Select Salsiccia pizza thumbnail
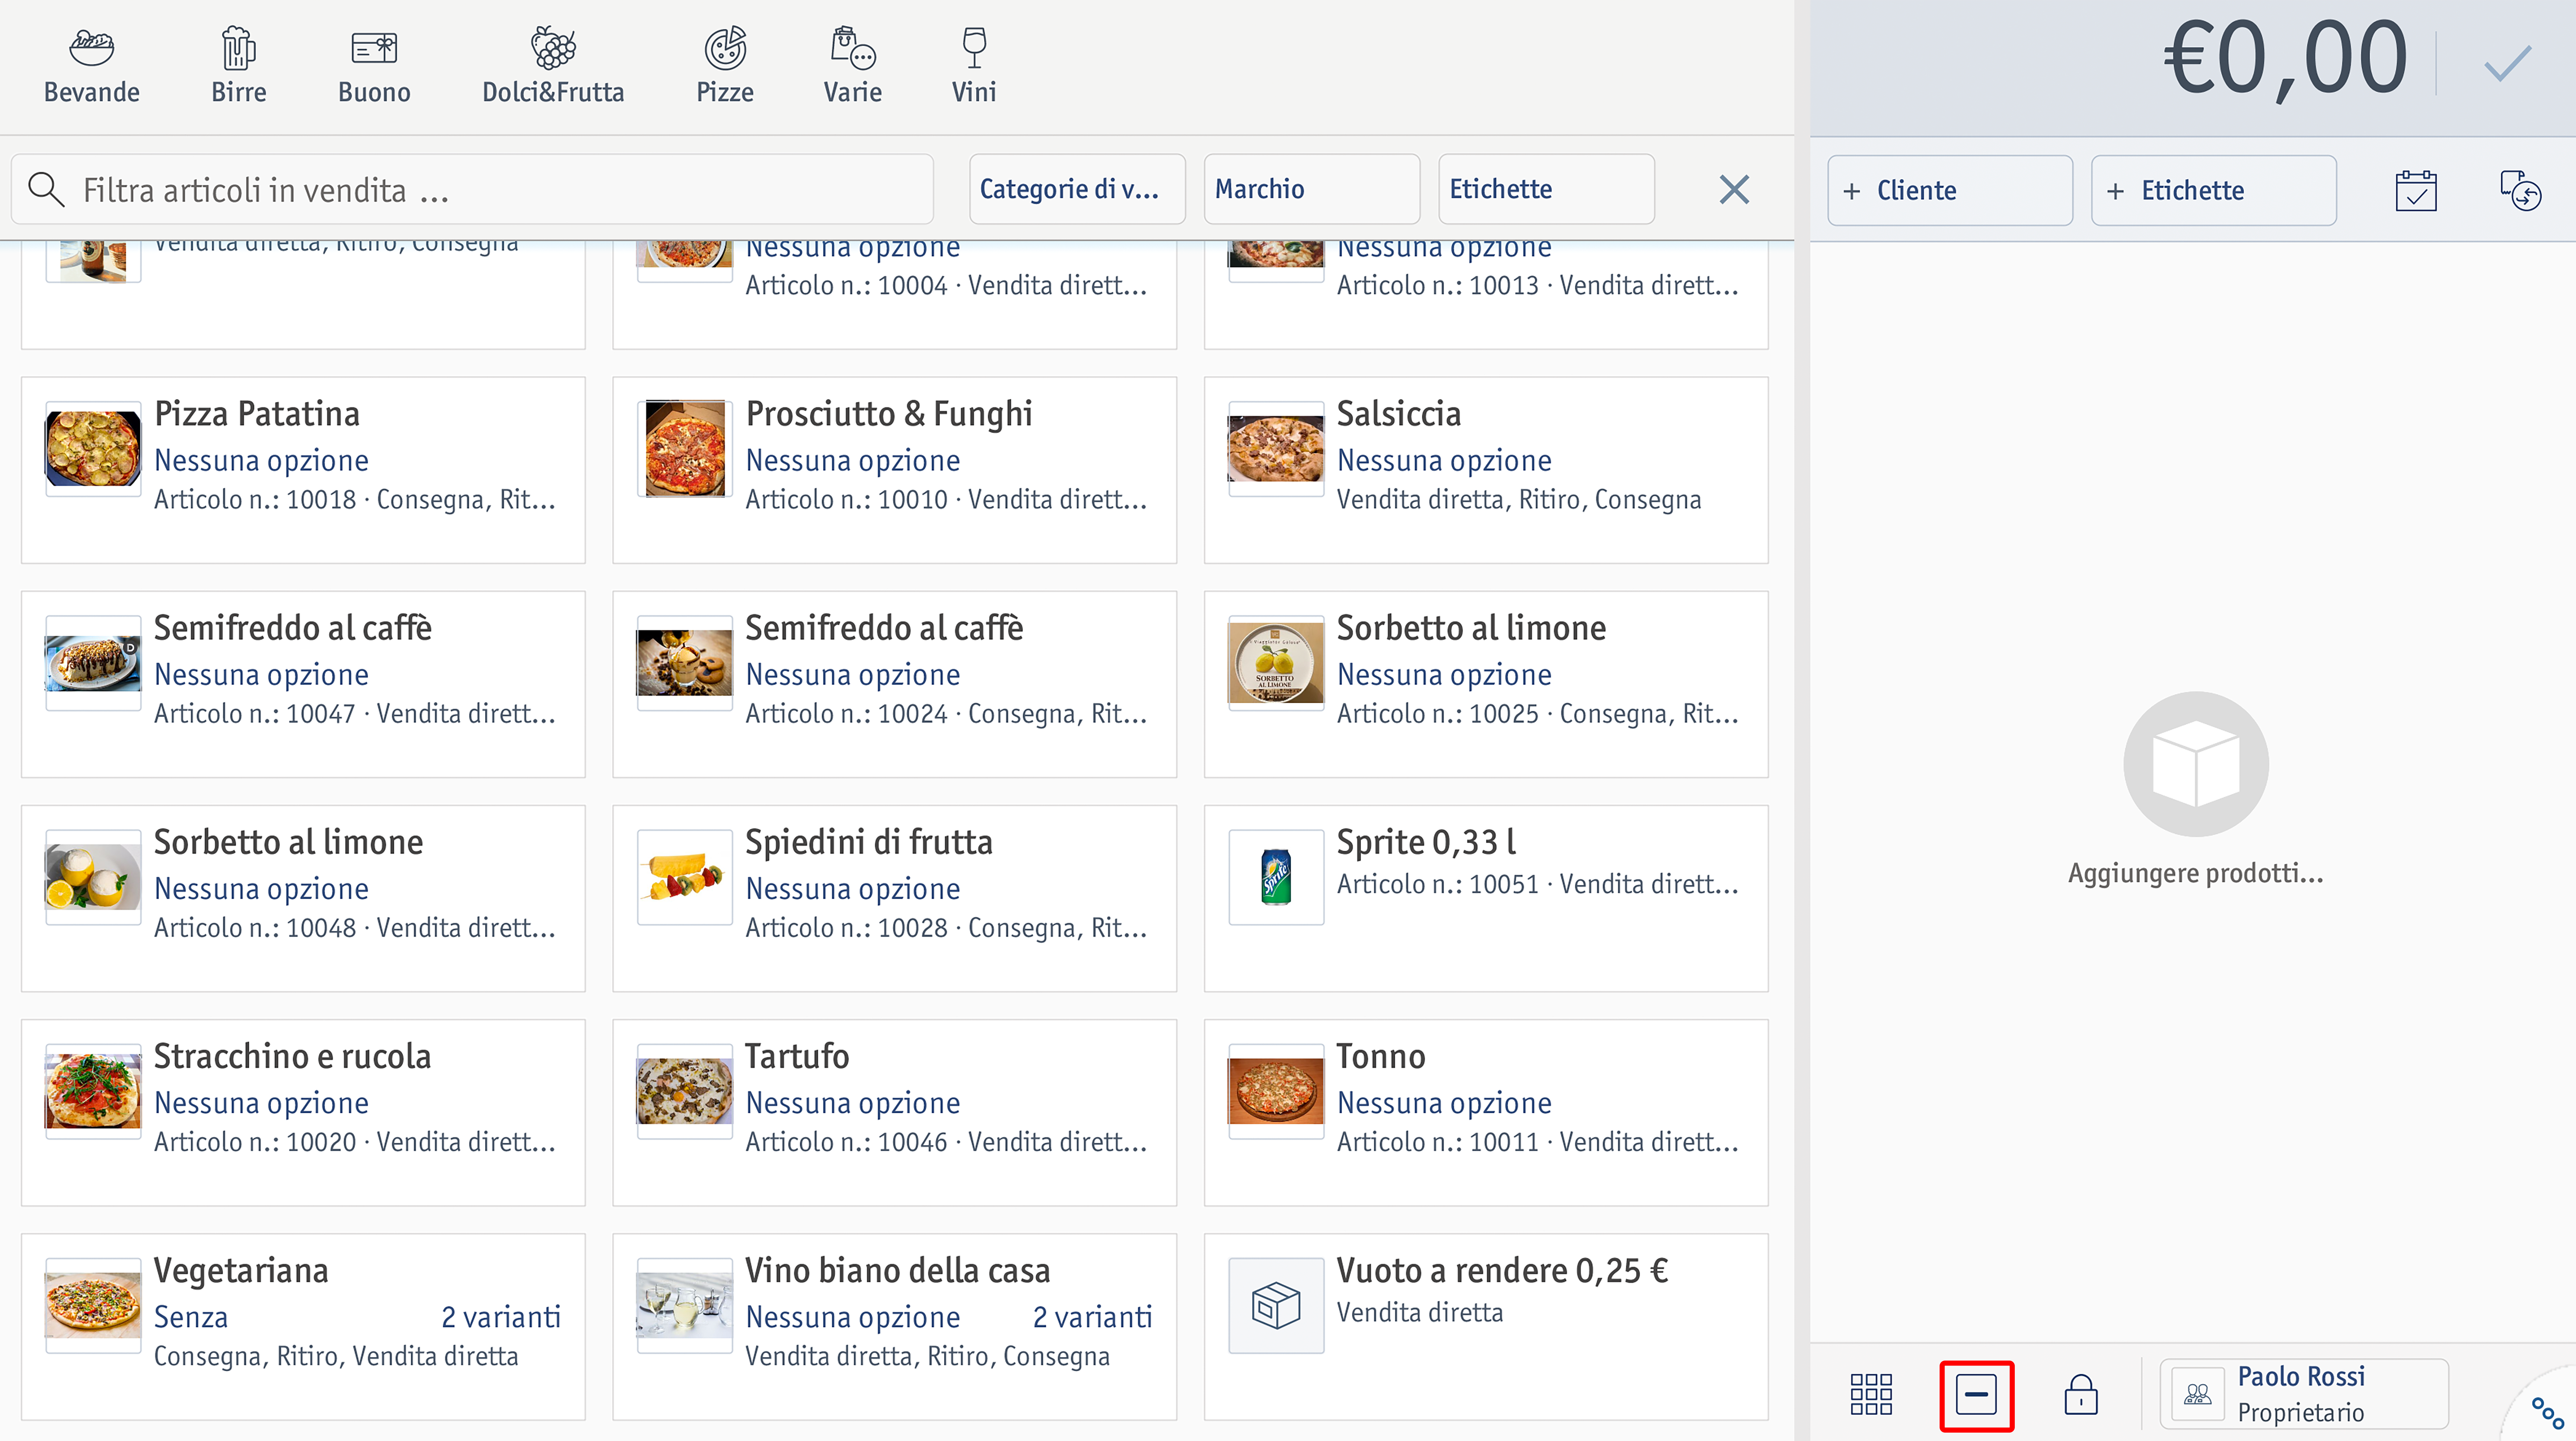This screenshot has height=1441, width=2576. (x=1276, y=449)
